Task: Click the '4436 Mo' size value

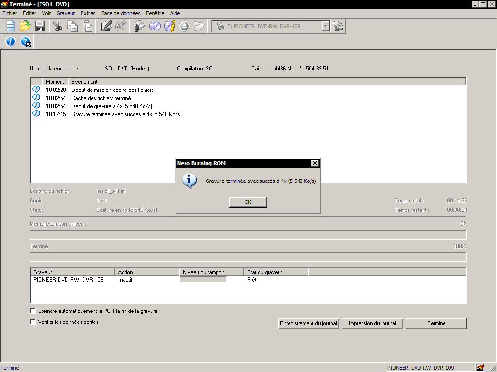Action: pos(284,69)
